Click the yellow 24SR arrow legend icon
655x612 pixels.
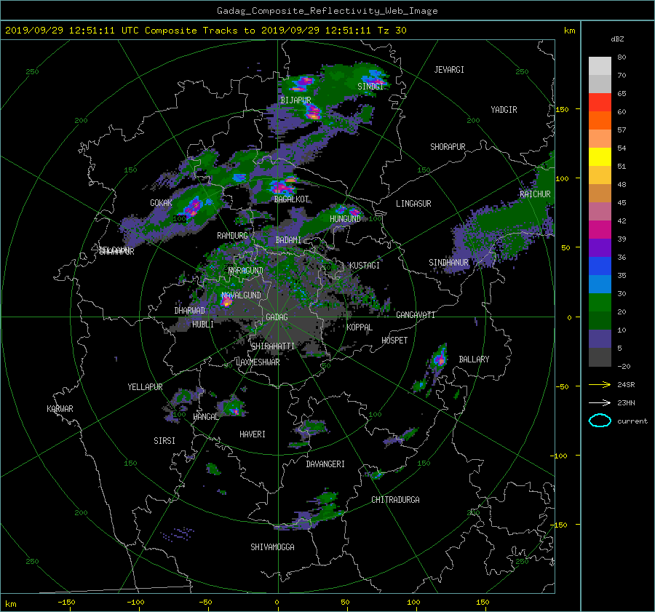600,384
